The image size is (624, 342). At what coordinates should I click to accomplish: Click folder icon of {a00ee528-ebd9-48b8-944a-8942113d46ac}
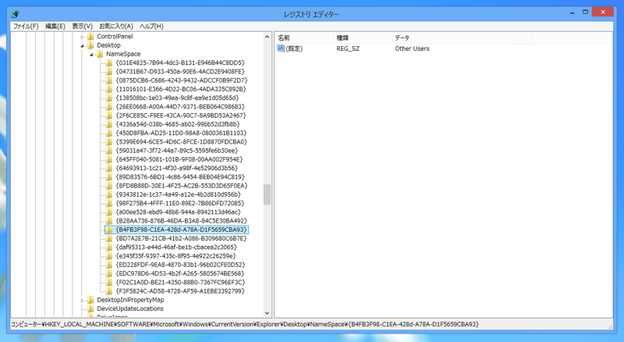click(109, 212)
